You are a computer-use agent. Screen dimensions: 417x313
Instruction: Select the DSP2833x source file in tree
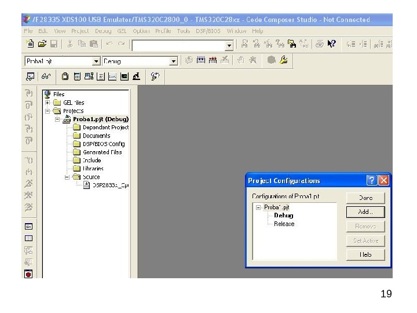tap(111, 185)
